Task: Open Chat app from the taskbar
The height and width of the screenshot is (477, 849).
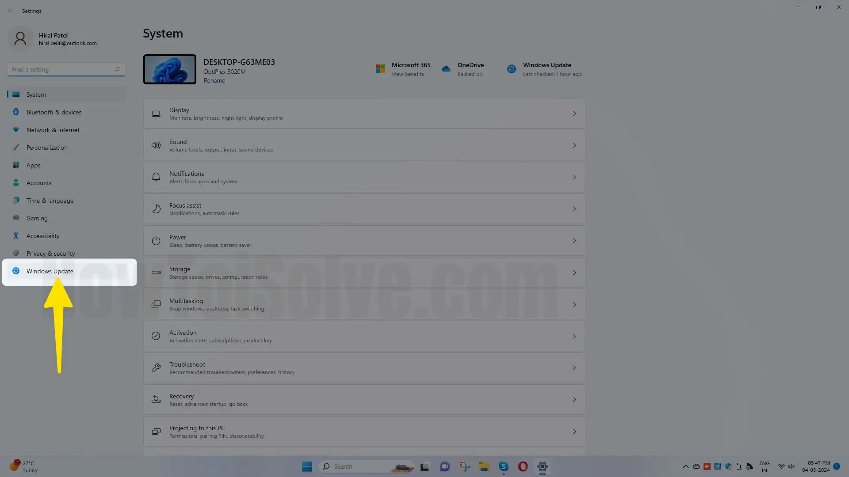Action: click(x=445, y=466)
